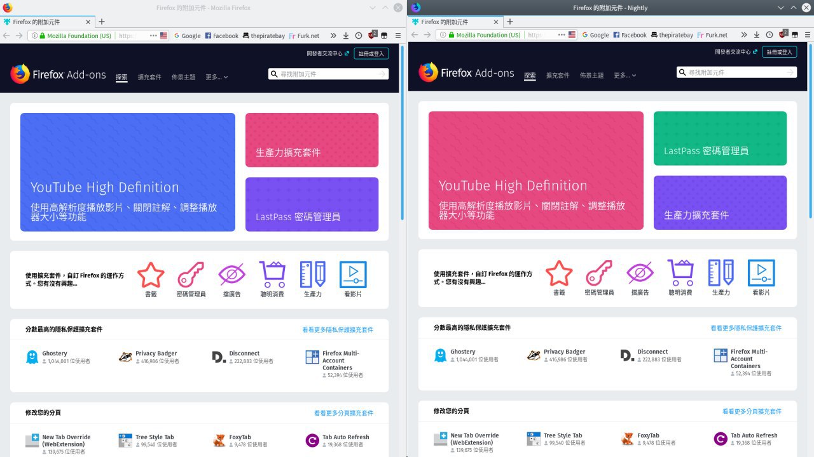Open the Google bookmark in the Mozilla Firefox window

pyautogui.click(x=187, y=36)
